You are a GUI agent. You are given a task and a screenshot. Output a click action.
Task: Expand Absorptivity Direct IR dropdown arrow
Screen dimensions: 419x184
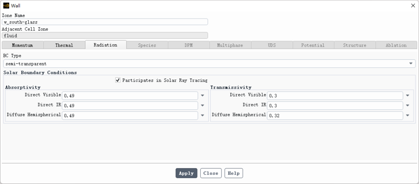point(202,106)
